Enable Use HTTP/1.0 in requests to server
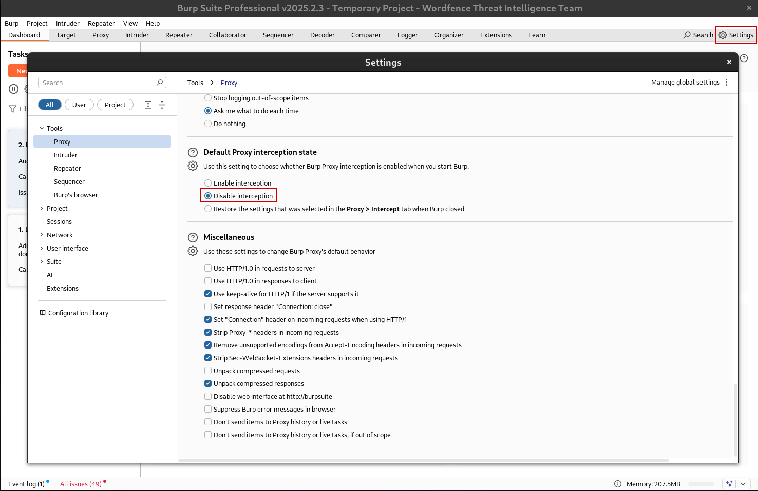Viewport: 758px width, 491px height. tap(208, 268)
